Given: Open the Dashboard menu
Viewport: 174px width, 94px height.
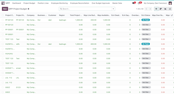Looking at the screenshot, I should coord(17,3).
